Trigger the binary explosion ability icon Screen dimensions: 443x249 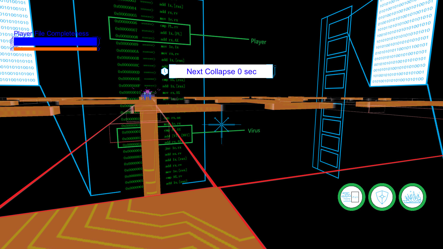[x=412, y=197]
